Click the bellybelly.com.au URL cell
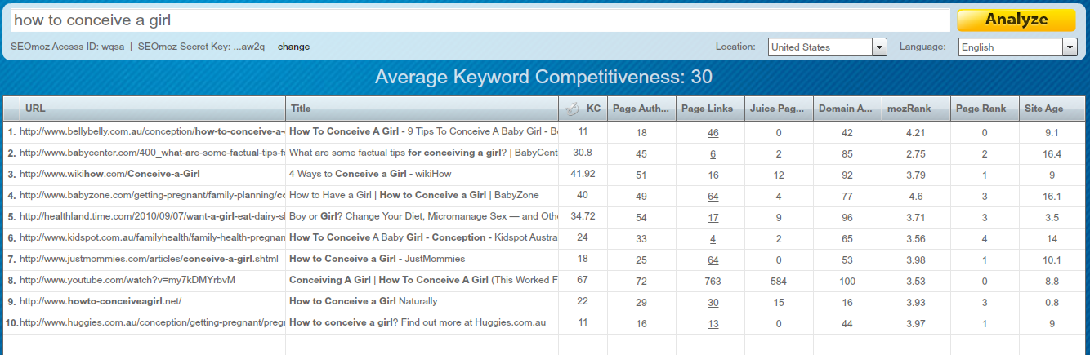Image resolution: width=1090 pixels, height=355 pixels. coord(153,131)
